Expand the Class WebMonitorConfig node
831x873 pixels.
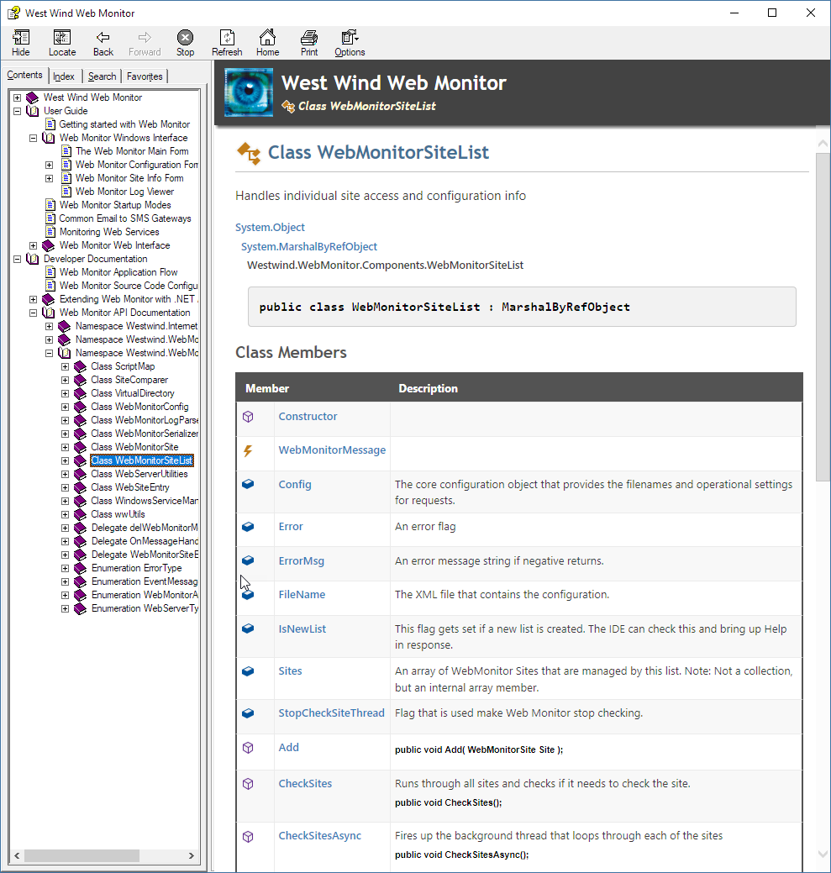[66, 407]
